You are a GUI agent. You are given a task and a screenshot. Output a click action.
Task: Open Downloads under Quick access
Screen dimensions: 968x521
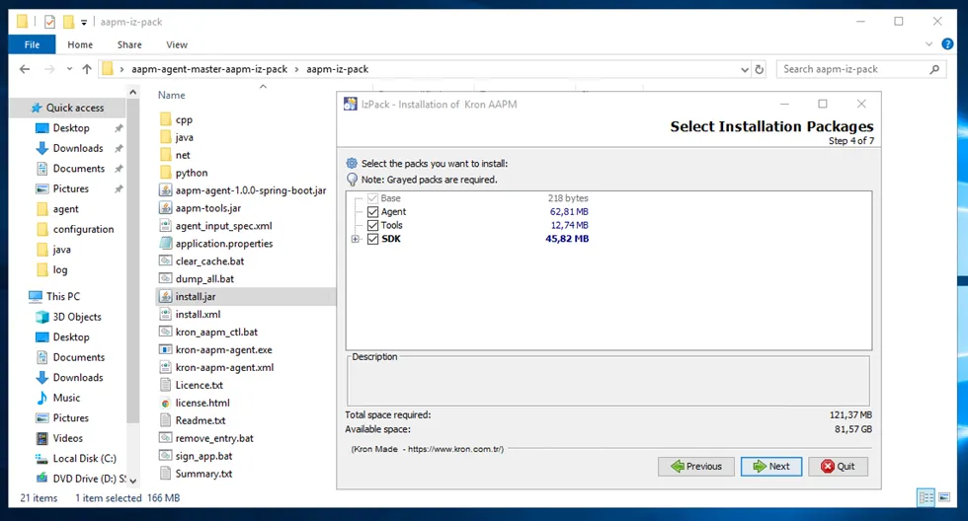[x=78, y=149]
